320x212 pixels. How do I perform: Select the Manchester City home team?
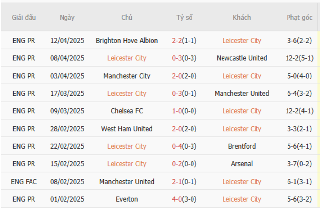point(127,76)
